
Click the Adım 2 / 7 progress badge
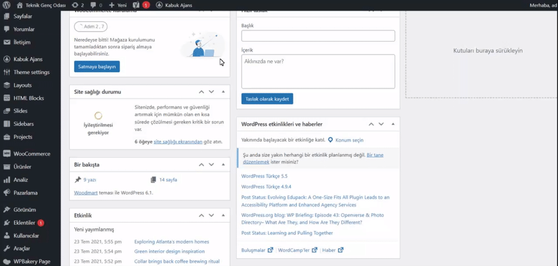click(x=91, y=27)
